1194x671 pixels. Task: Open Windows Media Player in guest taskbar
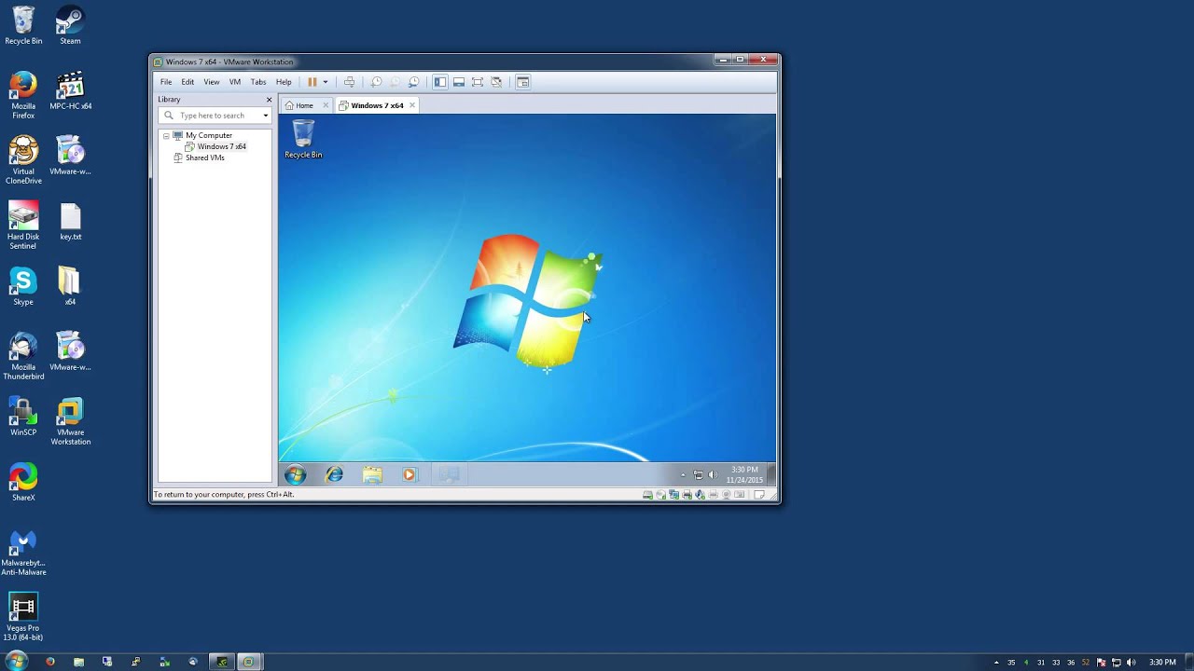point(410,475)
